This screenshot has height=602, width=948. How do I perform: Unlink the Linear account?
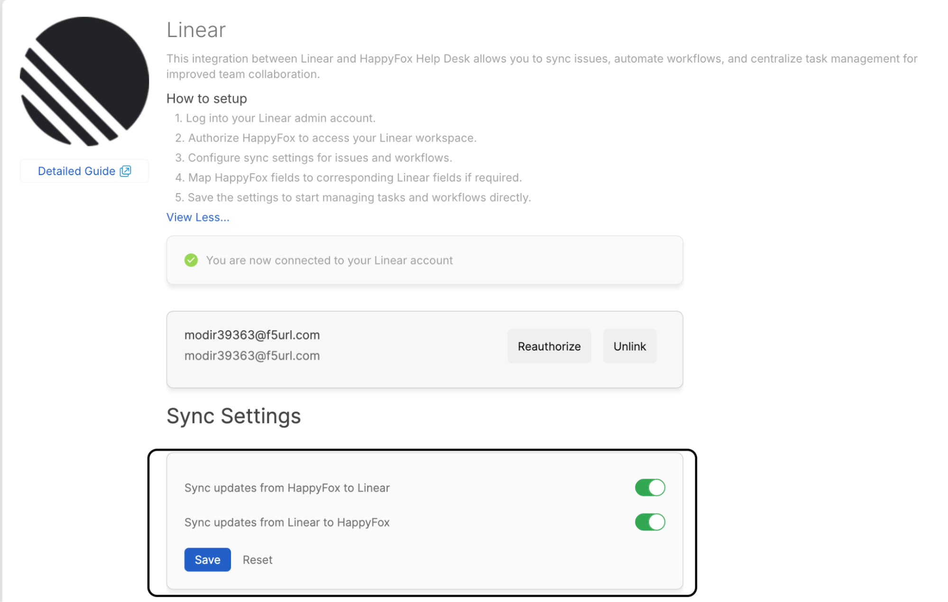click(x=630, y=346)
